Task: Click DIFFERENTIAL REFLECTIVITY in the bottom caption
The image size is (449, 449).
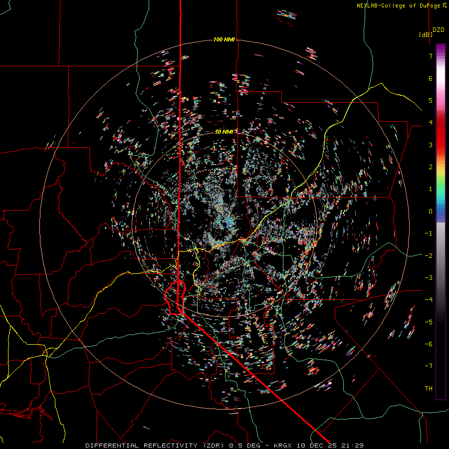Action: 142,446
